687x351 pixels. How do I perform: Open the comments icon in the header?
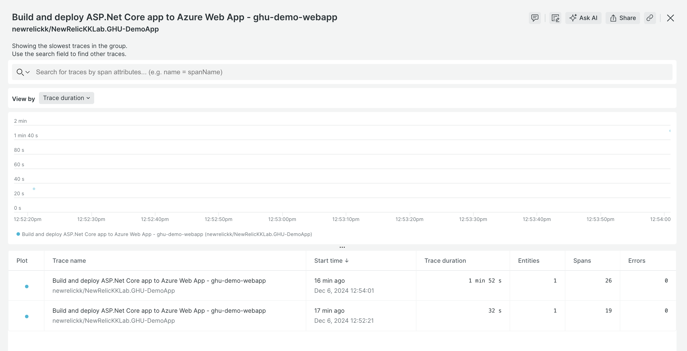coord(535,18)
